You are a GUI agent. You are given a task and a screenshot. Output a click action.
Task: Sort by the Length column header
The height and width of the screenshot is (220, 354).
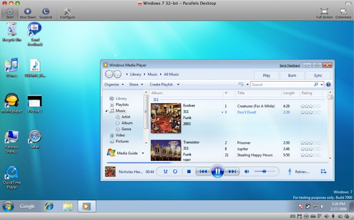289,93
